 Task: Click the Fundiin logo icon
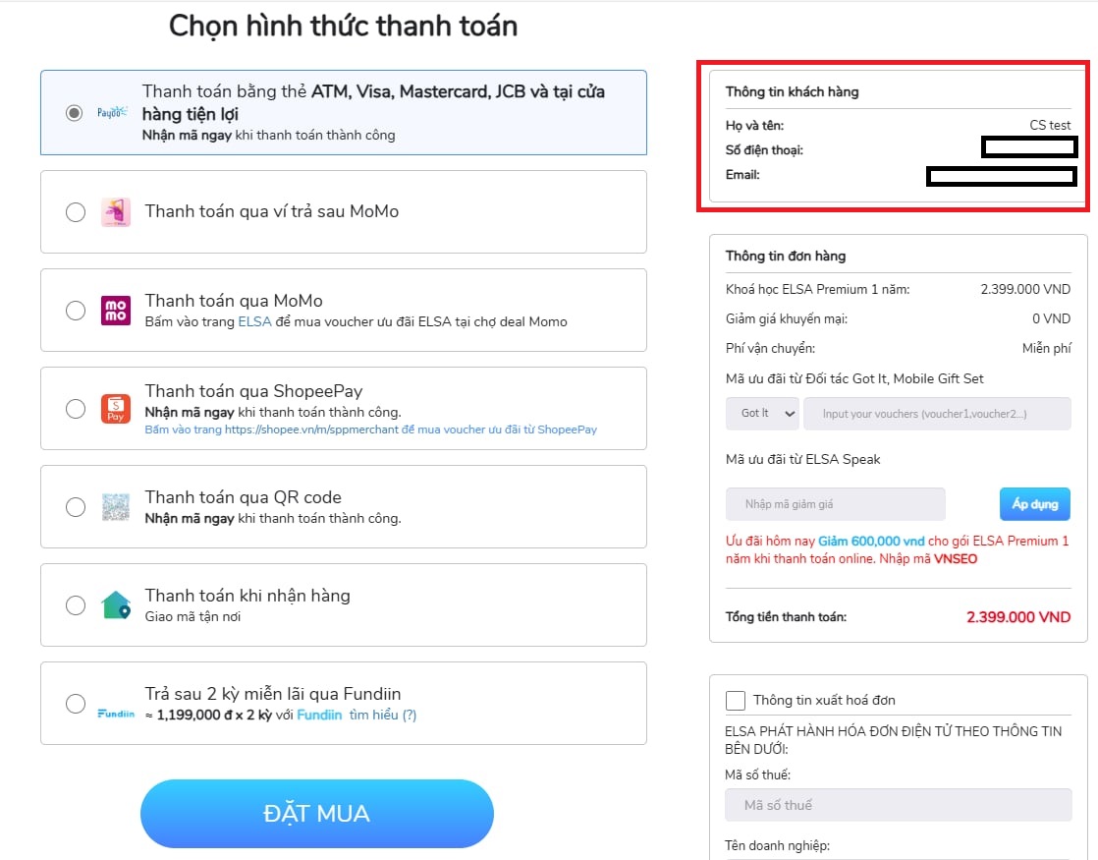(116, 714)
